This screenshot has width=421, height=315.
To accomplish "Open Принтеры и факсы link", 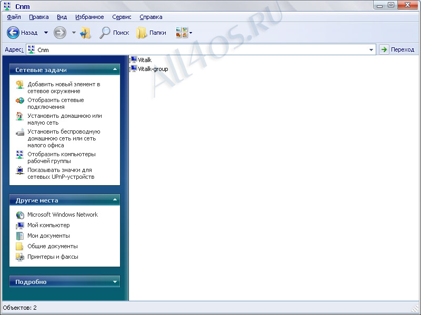I will tap(53, 257).
